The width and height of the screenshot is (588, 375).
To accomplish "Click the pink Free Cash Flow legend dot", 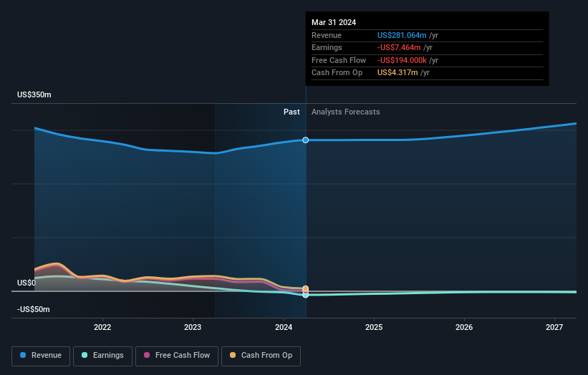I will click(x=147, y=355).
